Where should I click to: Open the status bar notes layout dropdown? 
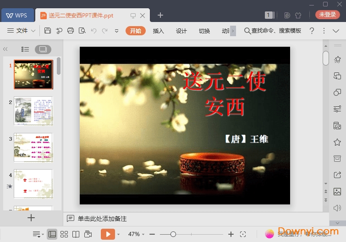38,234
